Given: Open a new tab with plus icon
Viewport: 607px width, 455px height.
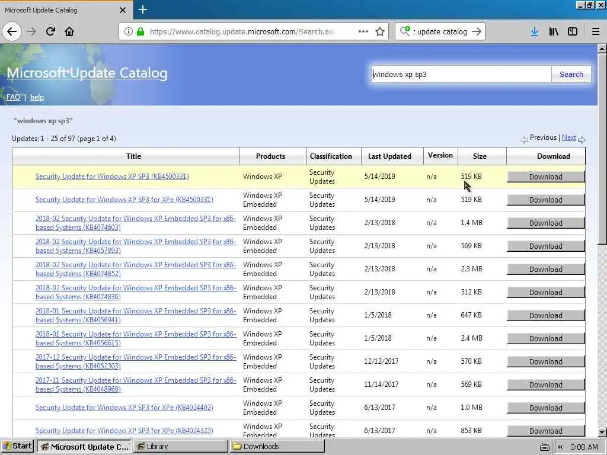Looking at the screenshot, I should coord(142,9).
